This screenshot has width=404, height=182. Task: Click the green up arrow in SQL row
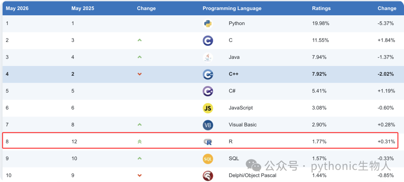[x=140, y=159]
